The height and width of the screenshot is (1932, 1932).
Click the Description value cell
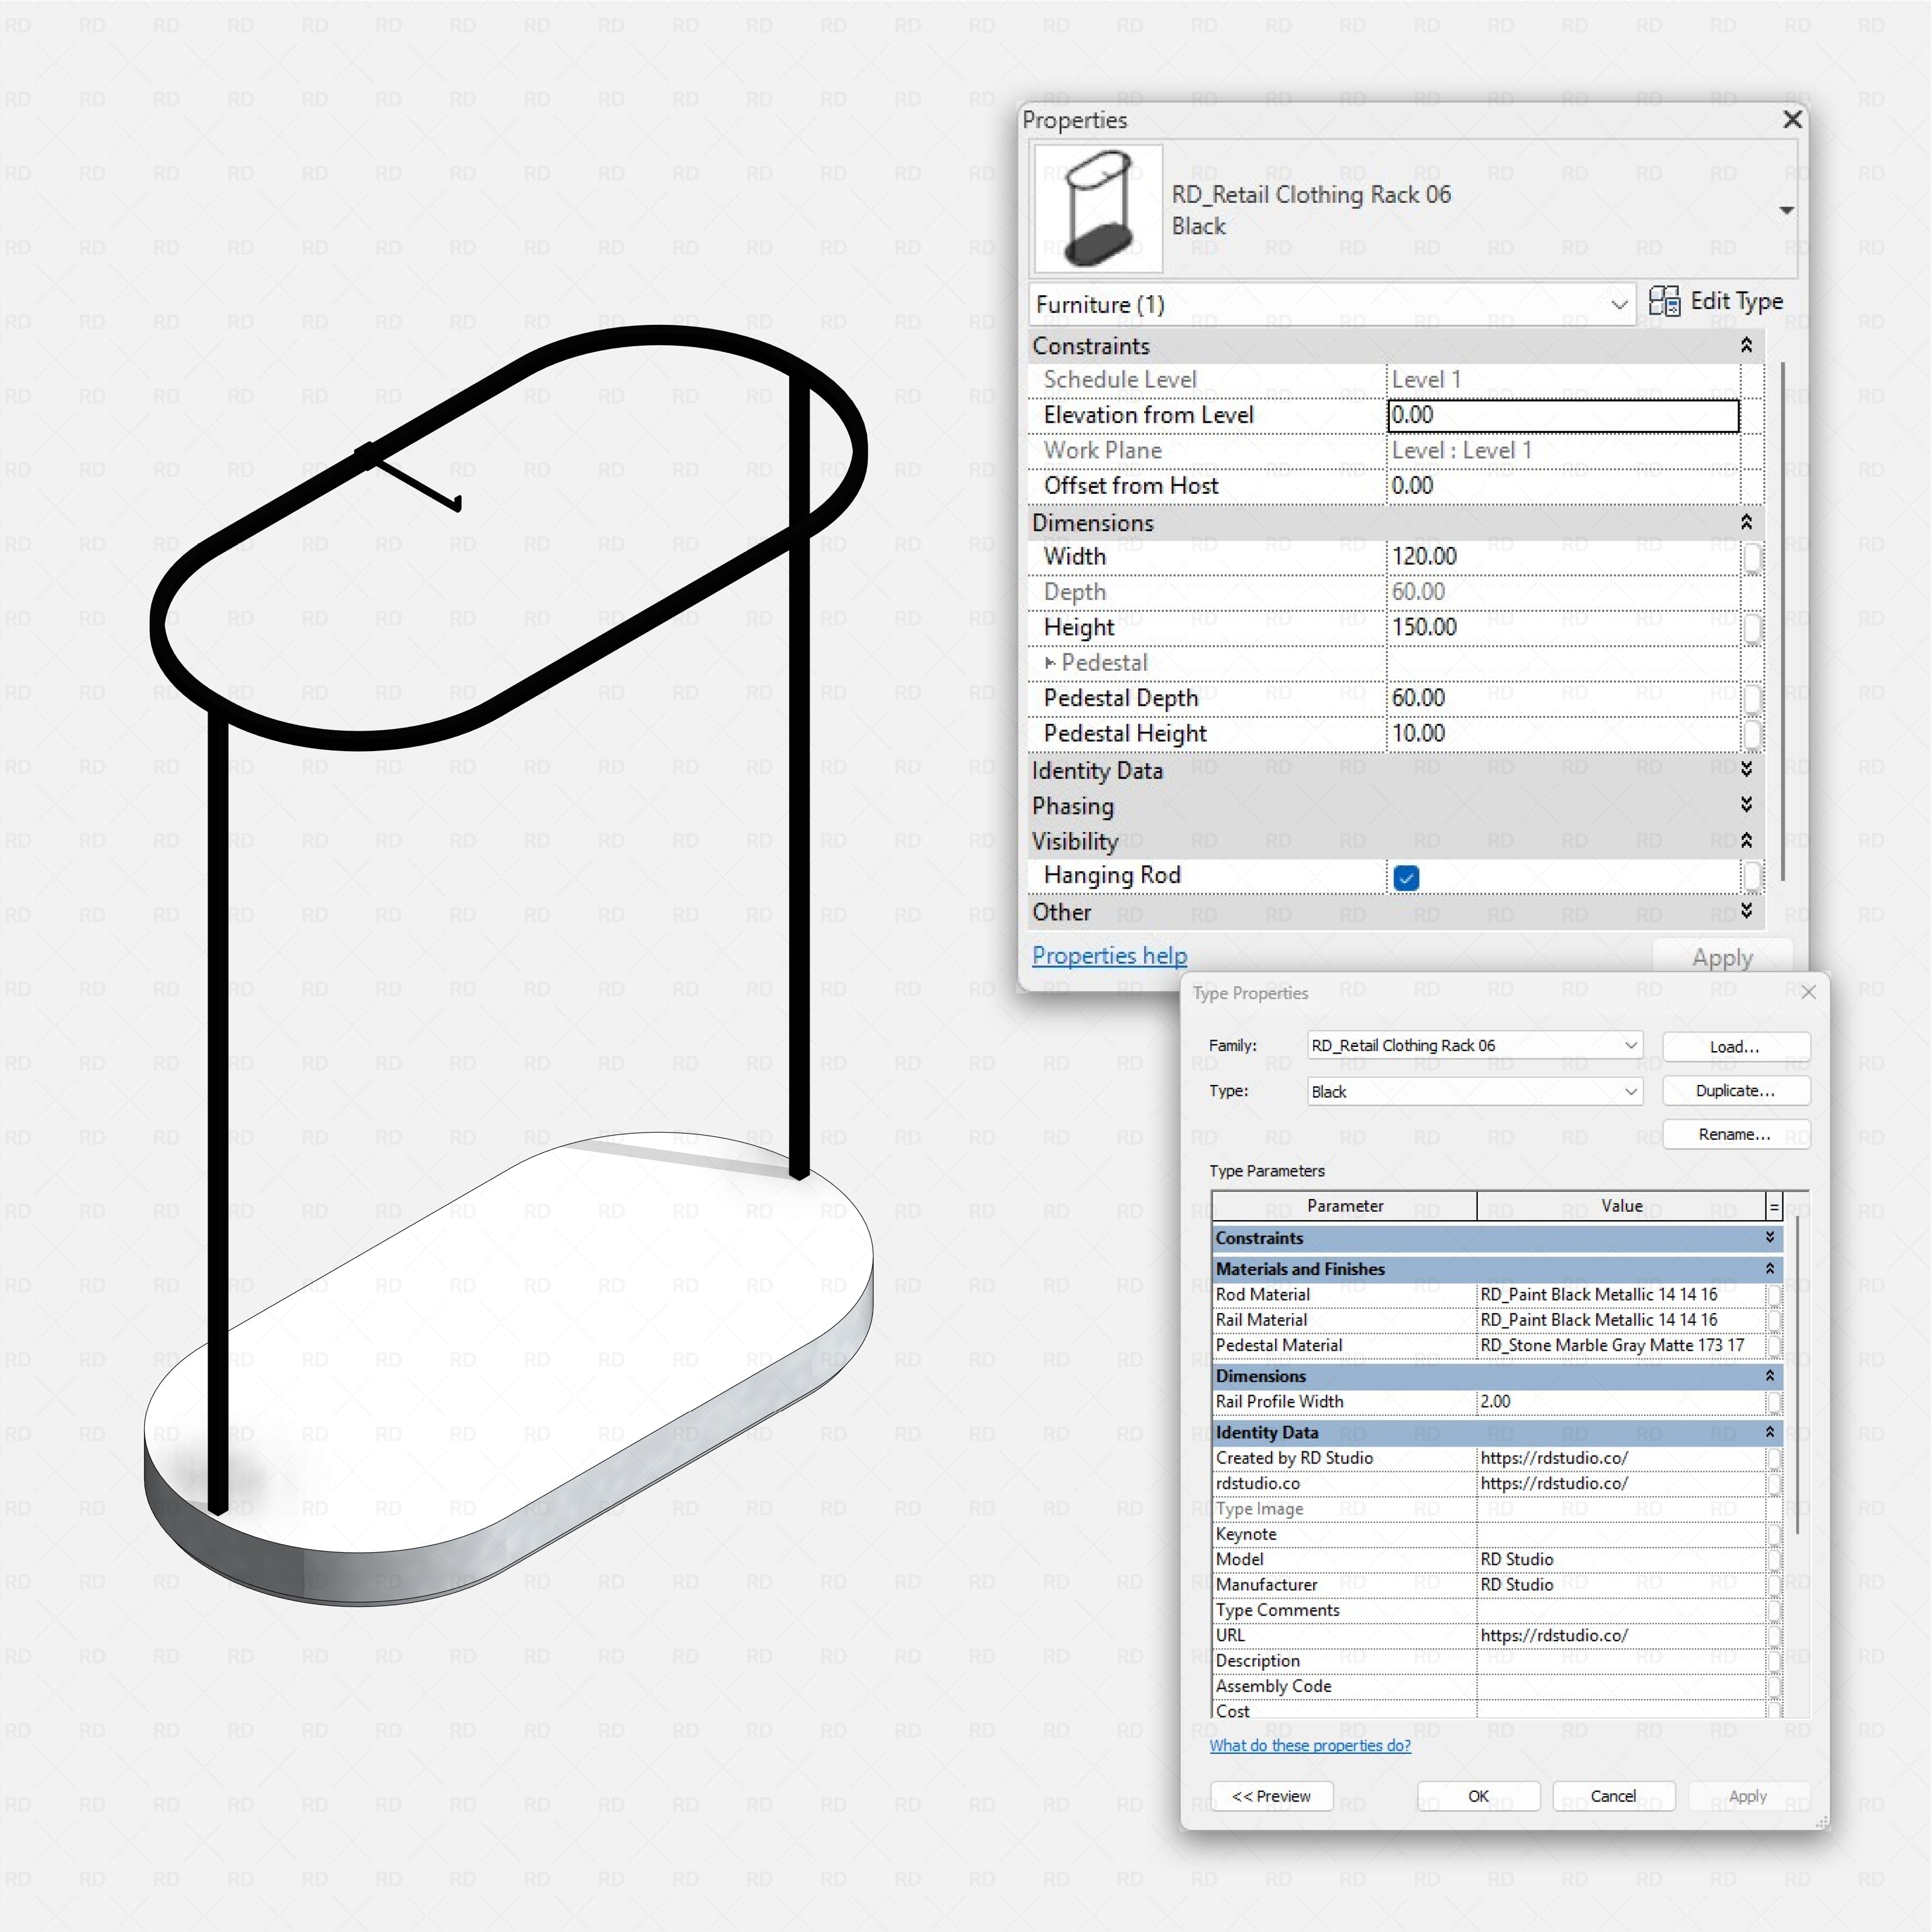[1621, 1661]
